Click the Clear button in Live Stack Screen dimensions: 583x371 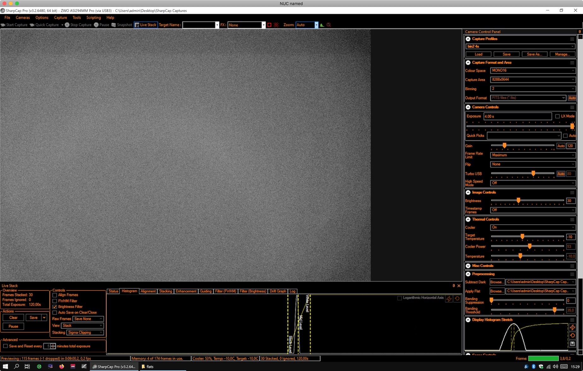13,318
